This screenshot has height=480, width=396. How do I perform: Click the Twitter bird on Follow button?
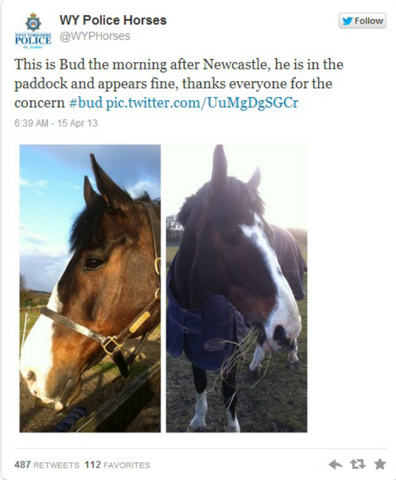click(347, 21)
